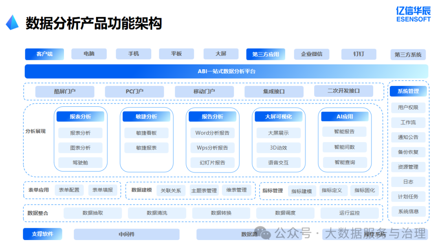
Task: Select 用户权限 in system management
Action: [408, 108]
